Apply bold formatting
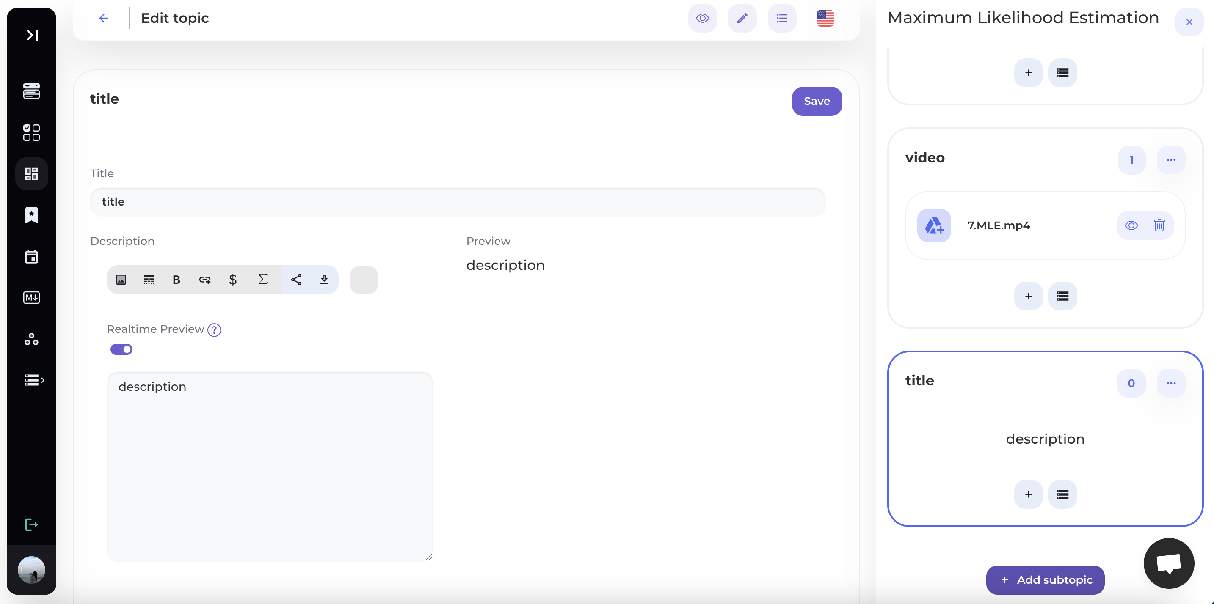 [177, 280]
